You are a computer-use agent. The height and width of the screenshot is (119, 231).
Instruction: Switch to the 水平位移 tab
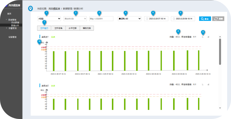(73, 28)
